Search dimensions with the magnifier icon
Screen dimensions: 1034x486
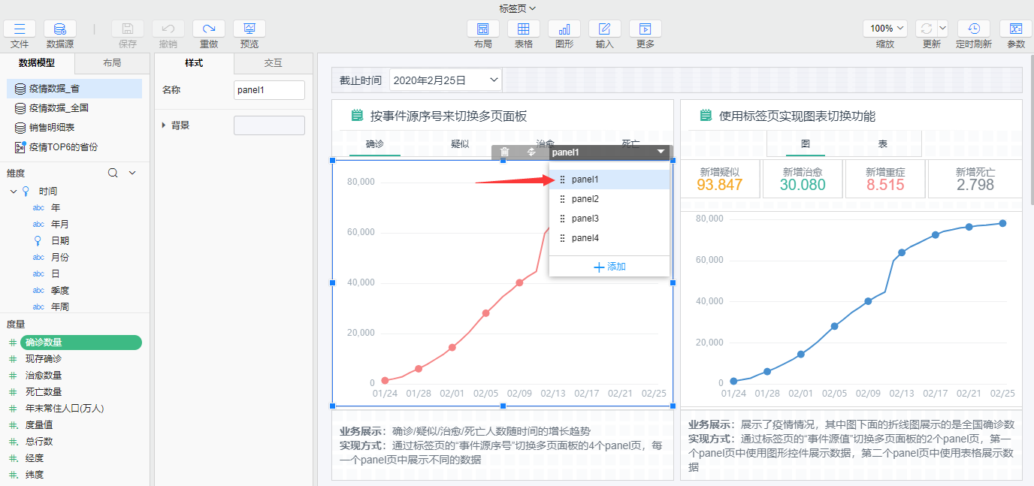tap(113, 173)
